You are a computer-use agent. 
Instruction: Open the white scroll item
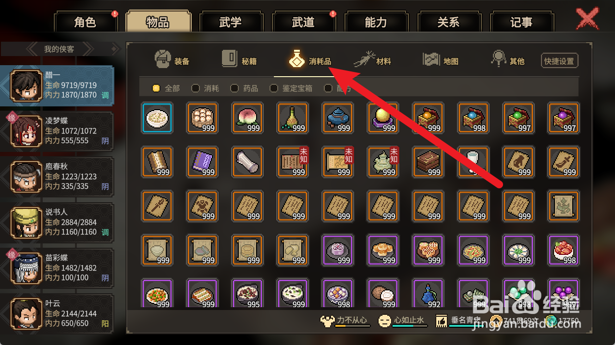pos(247,161)
